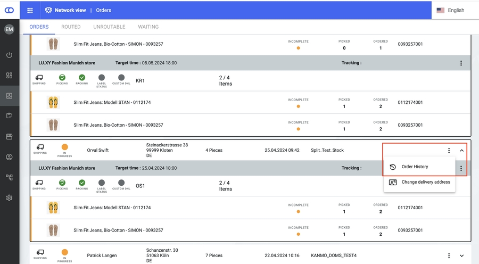Open settings gear in sidebar
479x264 pixels.
click(x=9, y=198)
